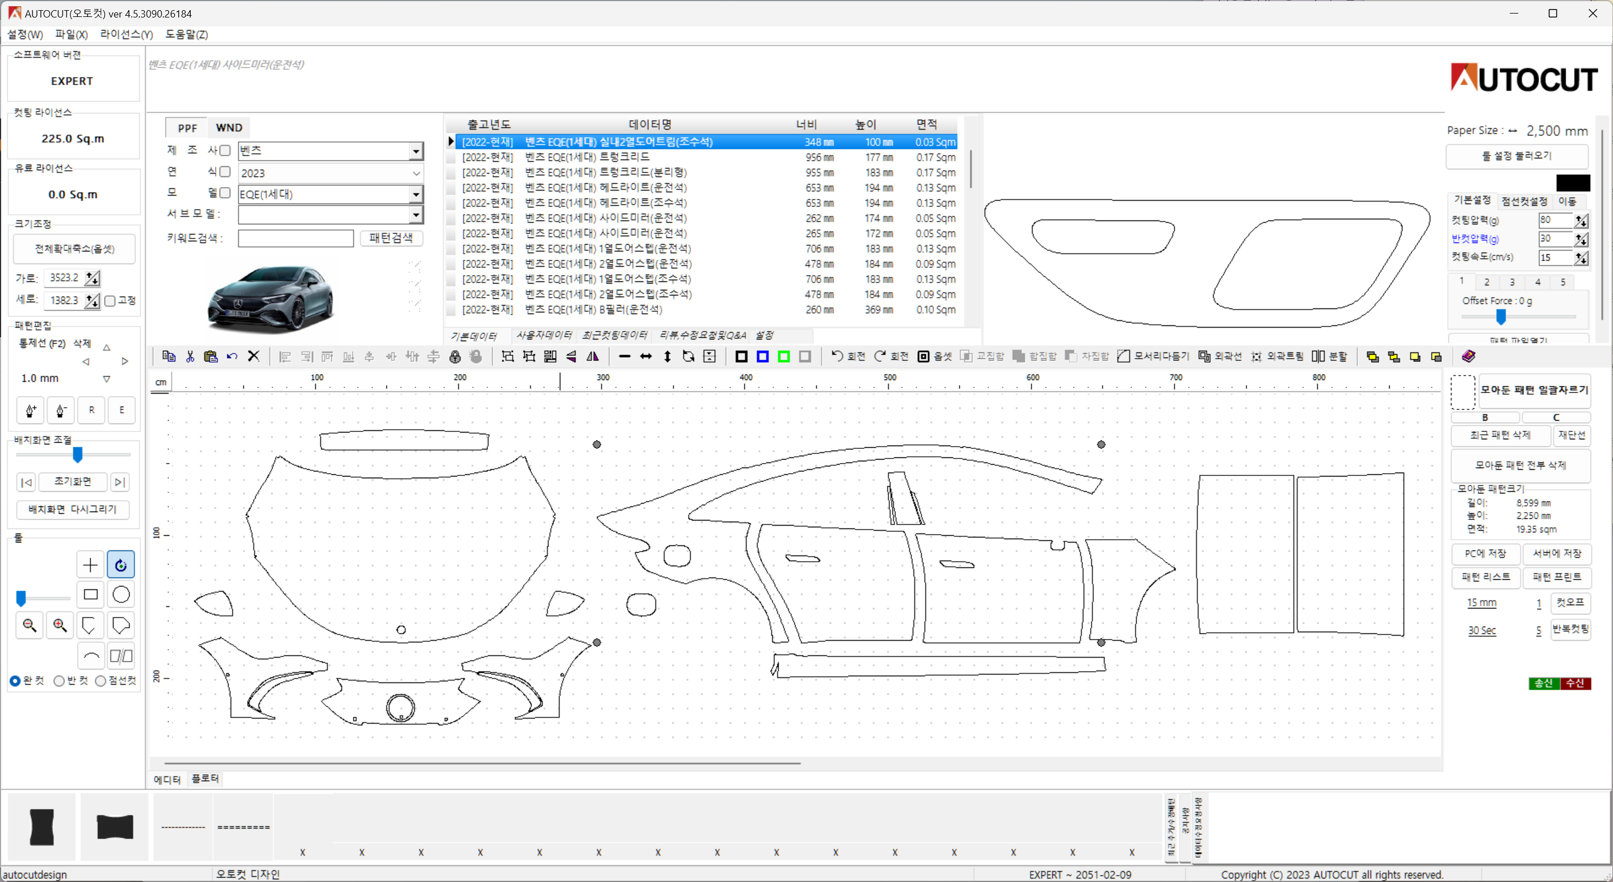The image size is (1613, 882).
Task: Click the horizontal mirror flip icon
Action: (592, 357)
